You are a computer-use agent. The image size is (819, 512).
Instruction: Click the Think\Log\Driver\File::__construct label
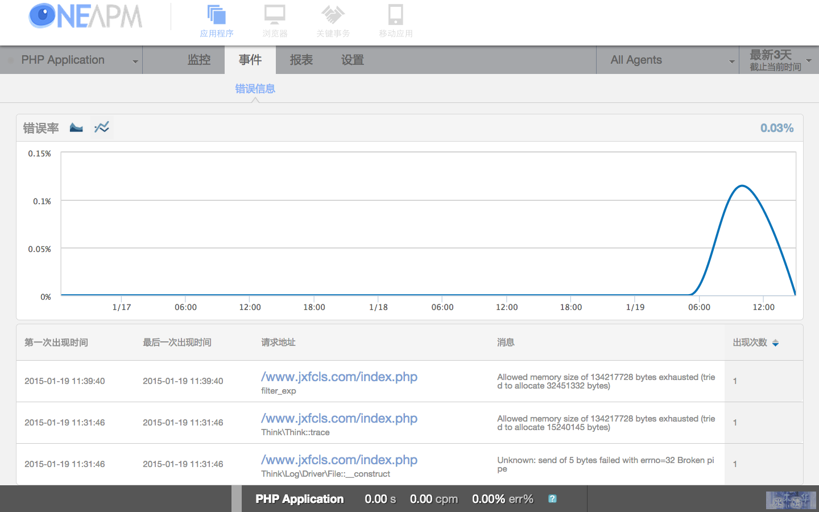325,474
